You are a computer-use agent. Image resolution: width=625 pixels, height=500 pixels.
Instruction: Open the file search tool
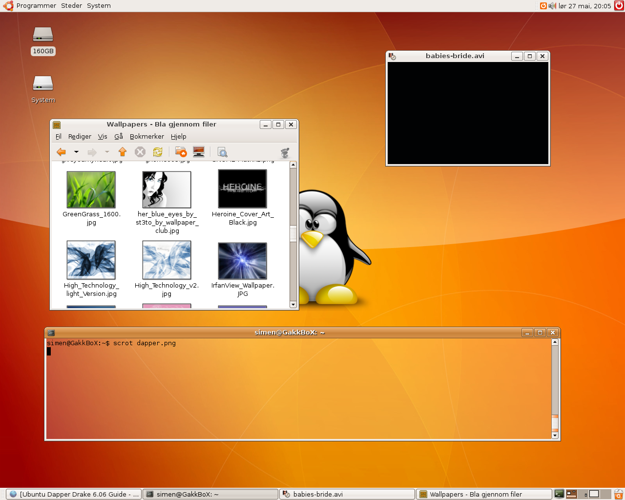pyautogui.click(x=223, y=152)
